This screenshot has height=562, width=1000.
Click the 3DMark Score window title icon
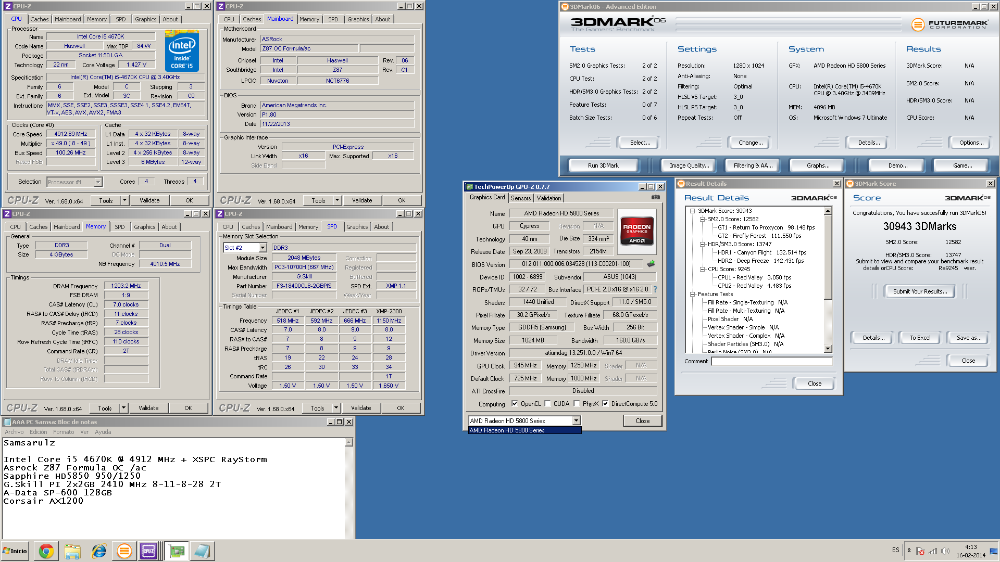point(849,184)
